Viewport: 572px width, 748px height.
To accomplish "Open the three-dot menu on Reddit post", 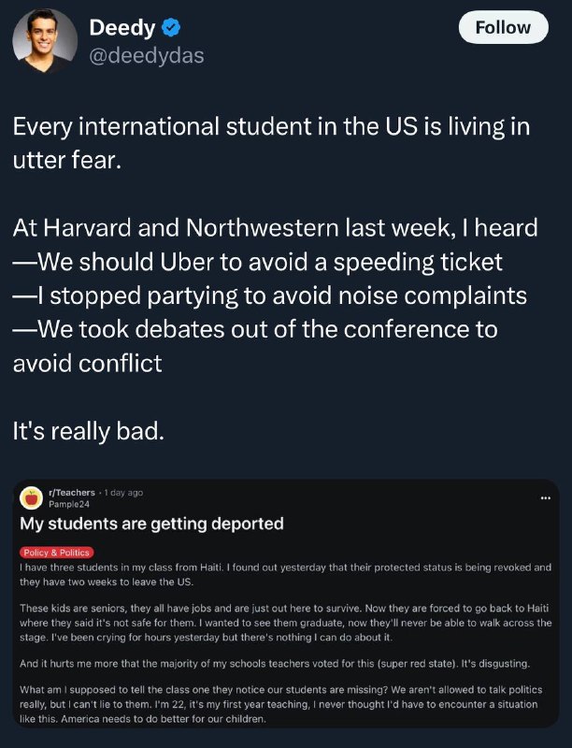I will click(546, 498).
